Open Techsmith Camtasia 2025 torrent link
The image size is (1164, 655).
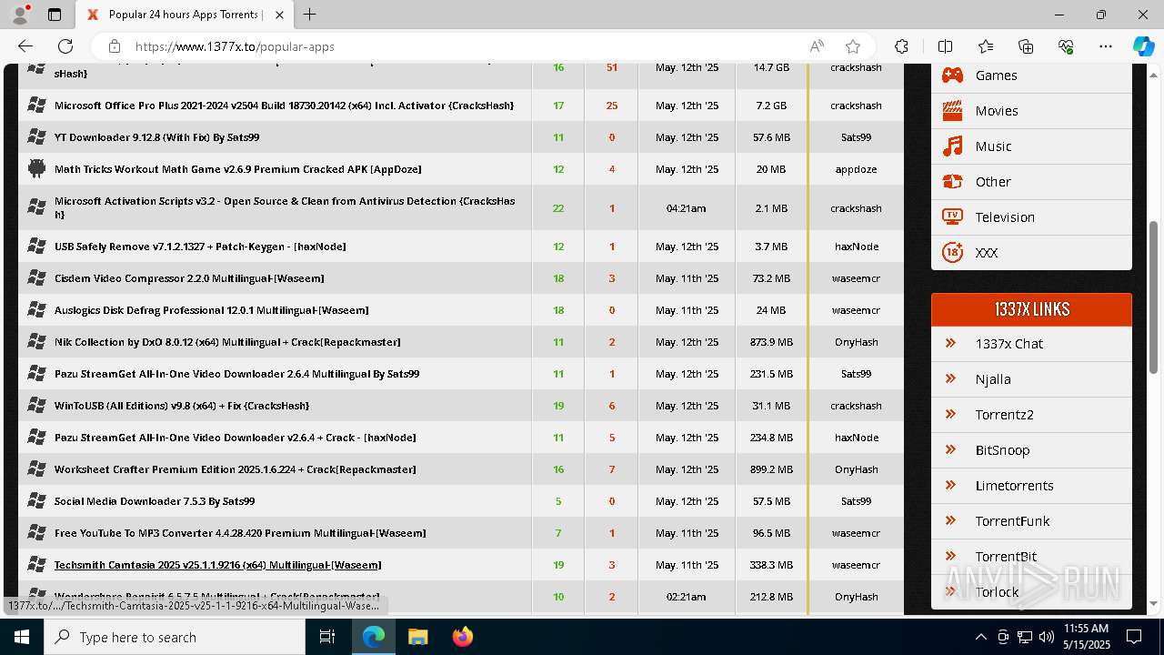coord(217,565)
